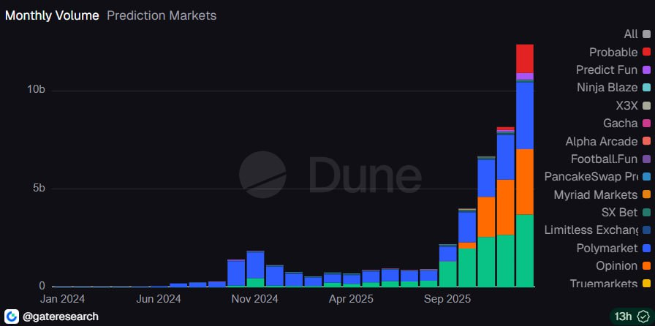655x326 pixels.
Task: Select the PancakeSwap legend label
Action: (x=591, y=177)
